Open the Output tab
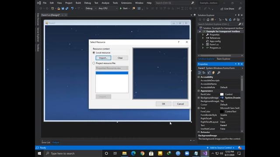This screenshot has height=157, width=280. (56, 143)
